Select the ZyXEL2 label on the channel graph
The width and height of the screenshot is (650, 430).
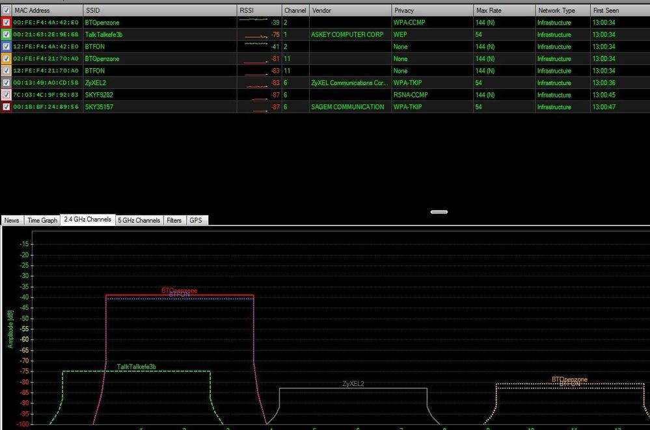pyautogui.click(x=353, y=383)
